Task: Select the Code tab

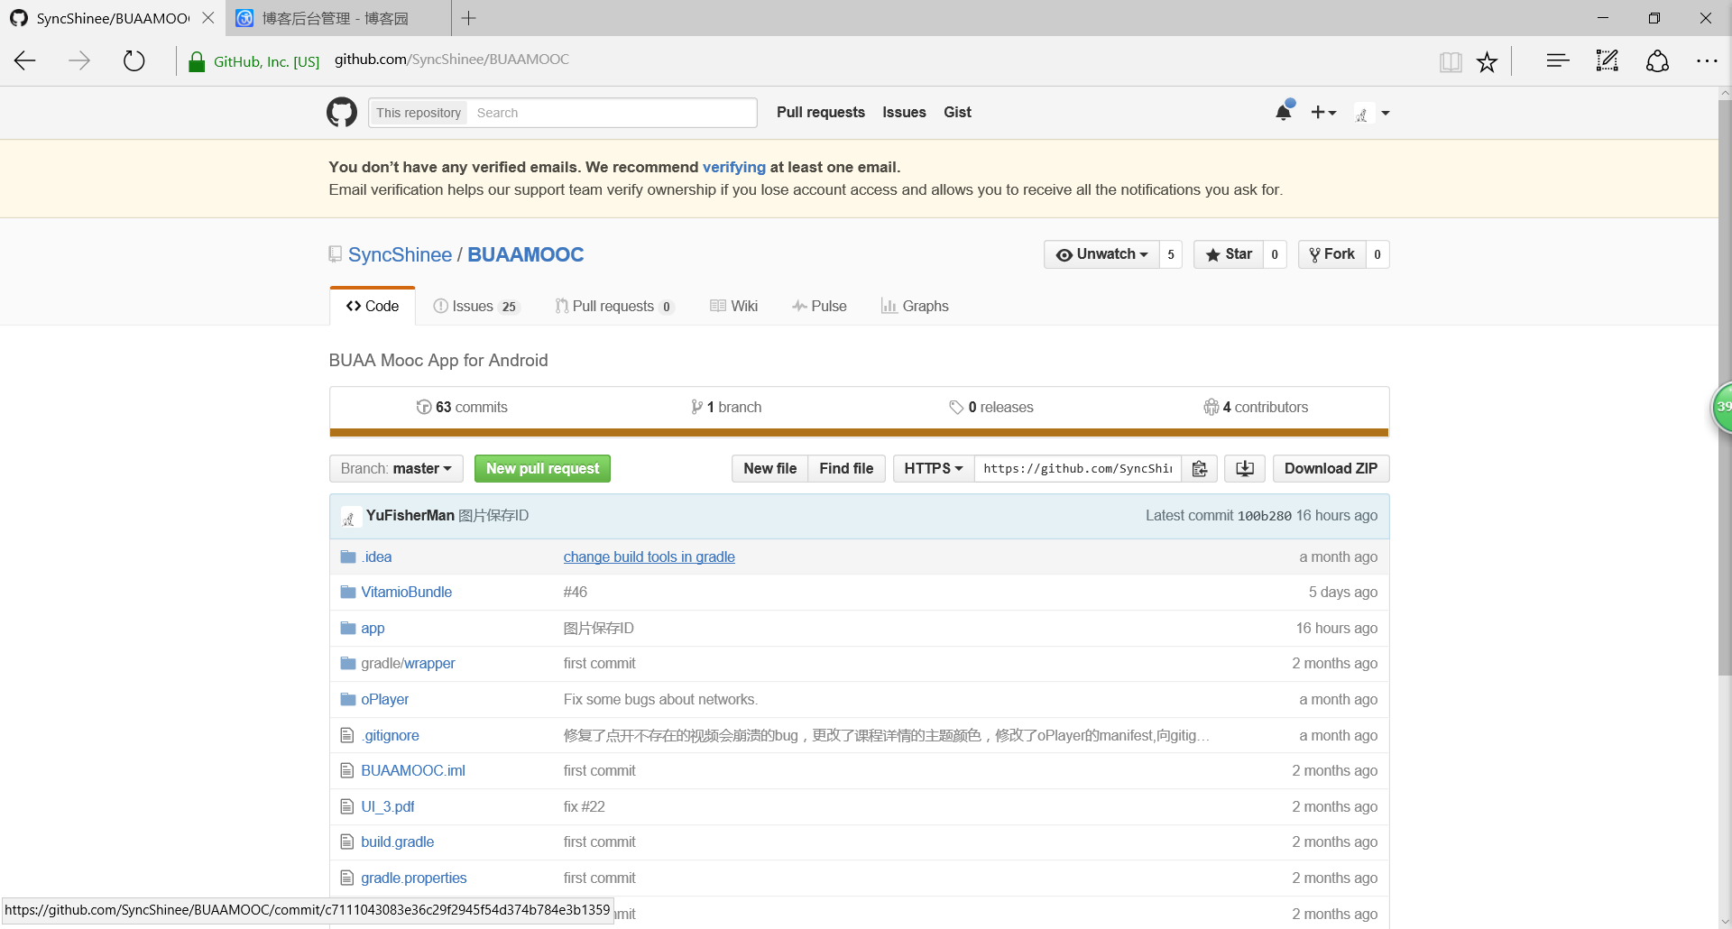Action: 373,307
